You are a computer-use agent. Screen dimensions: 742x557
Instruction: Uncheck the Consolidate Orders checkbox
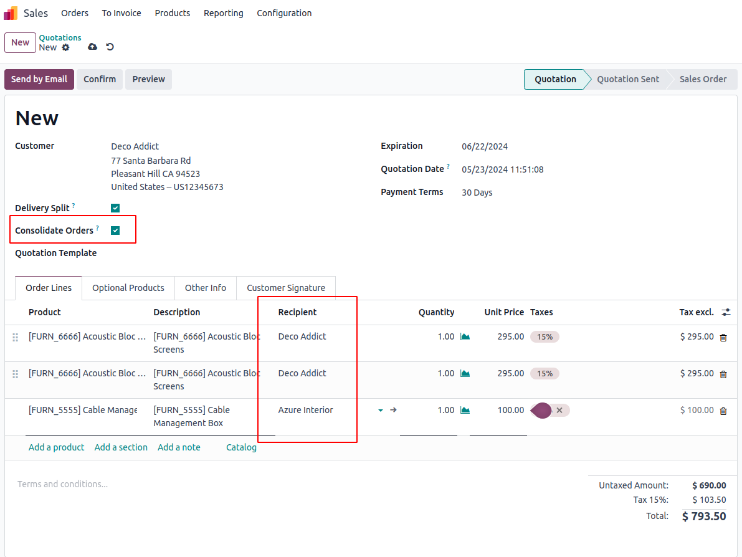115,231
